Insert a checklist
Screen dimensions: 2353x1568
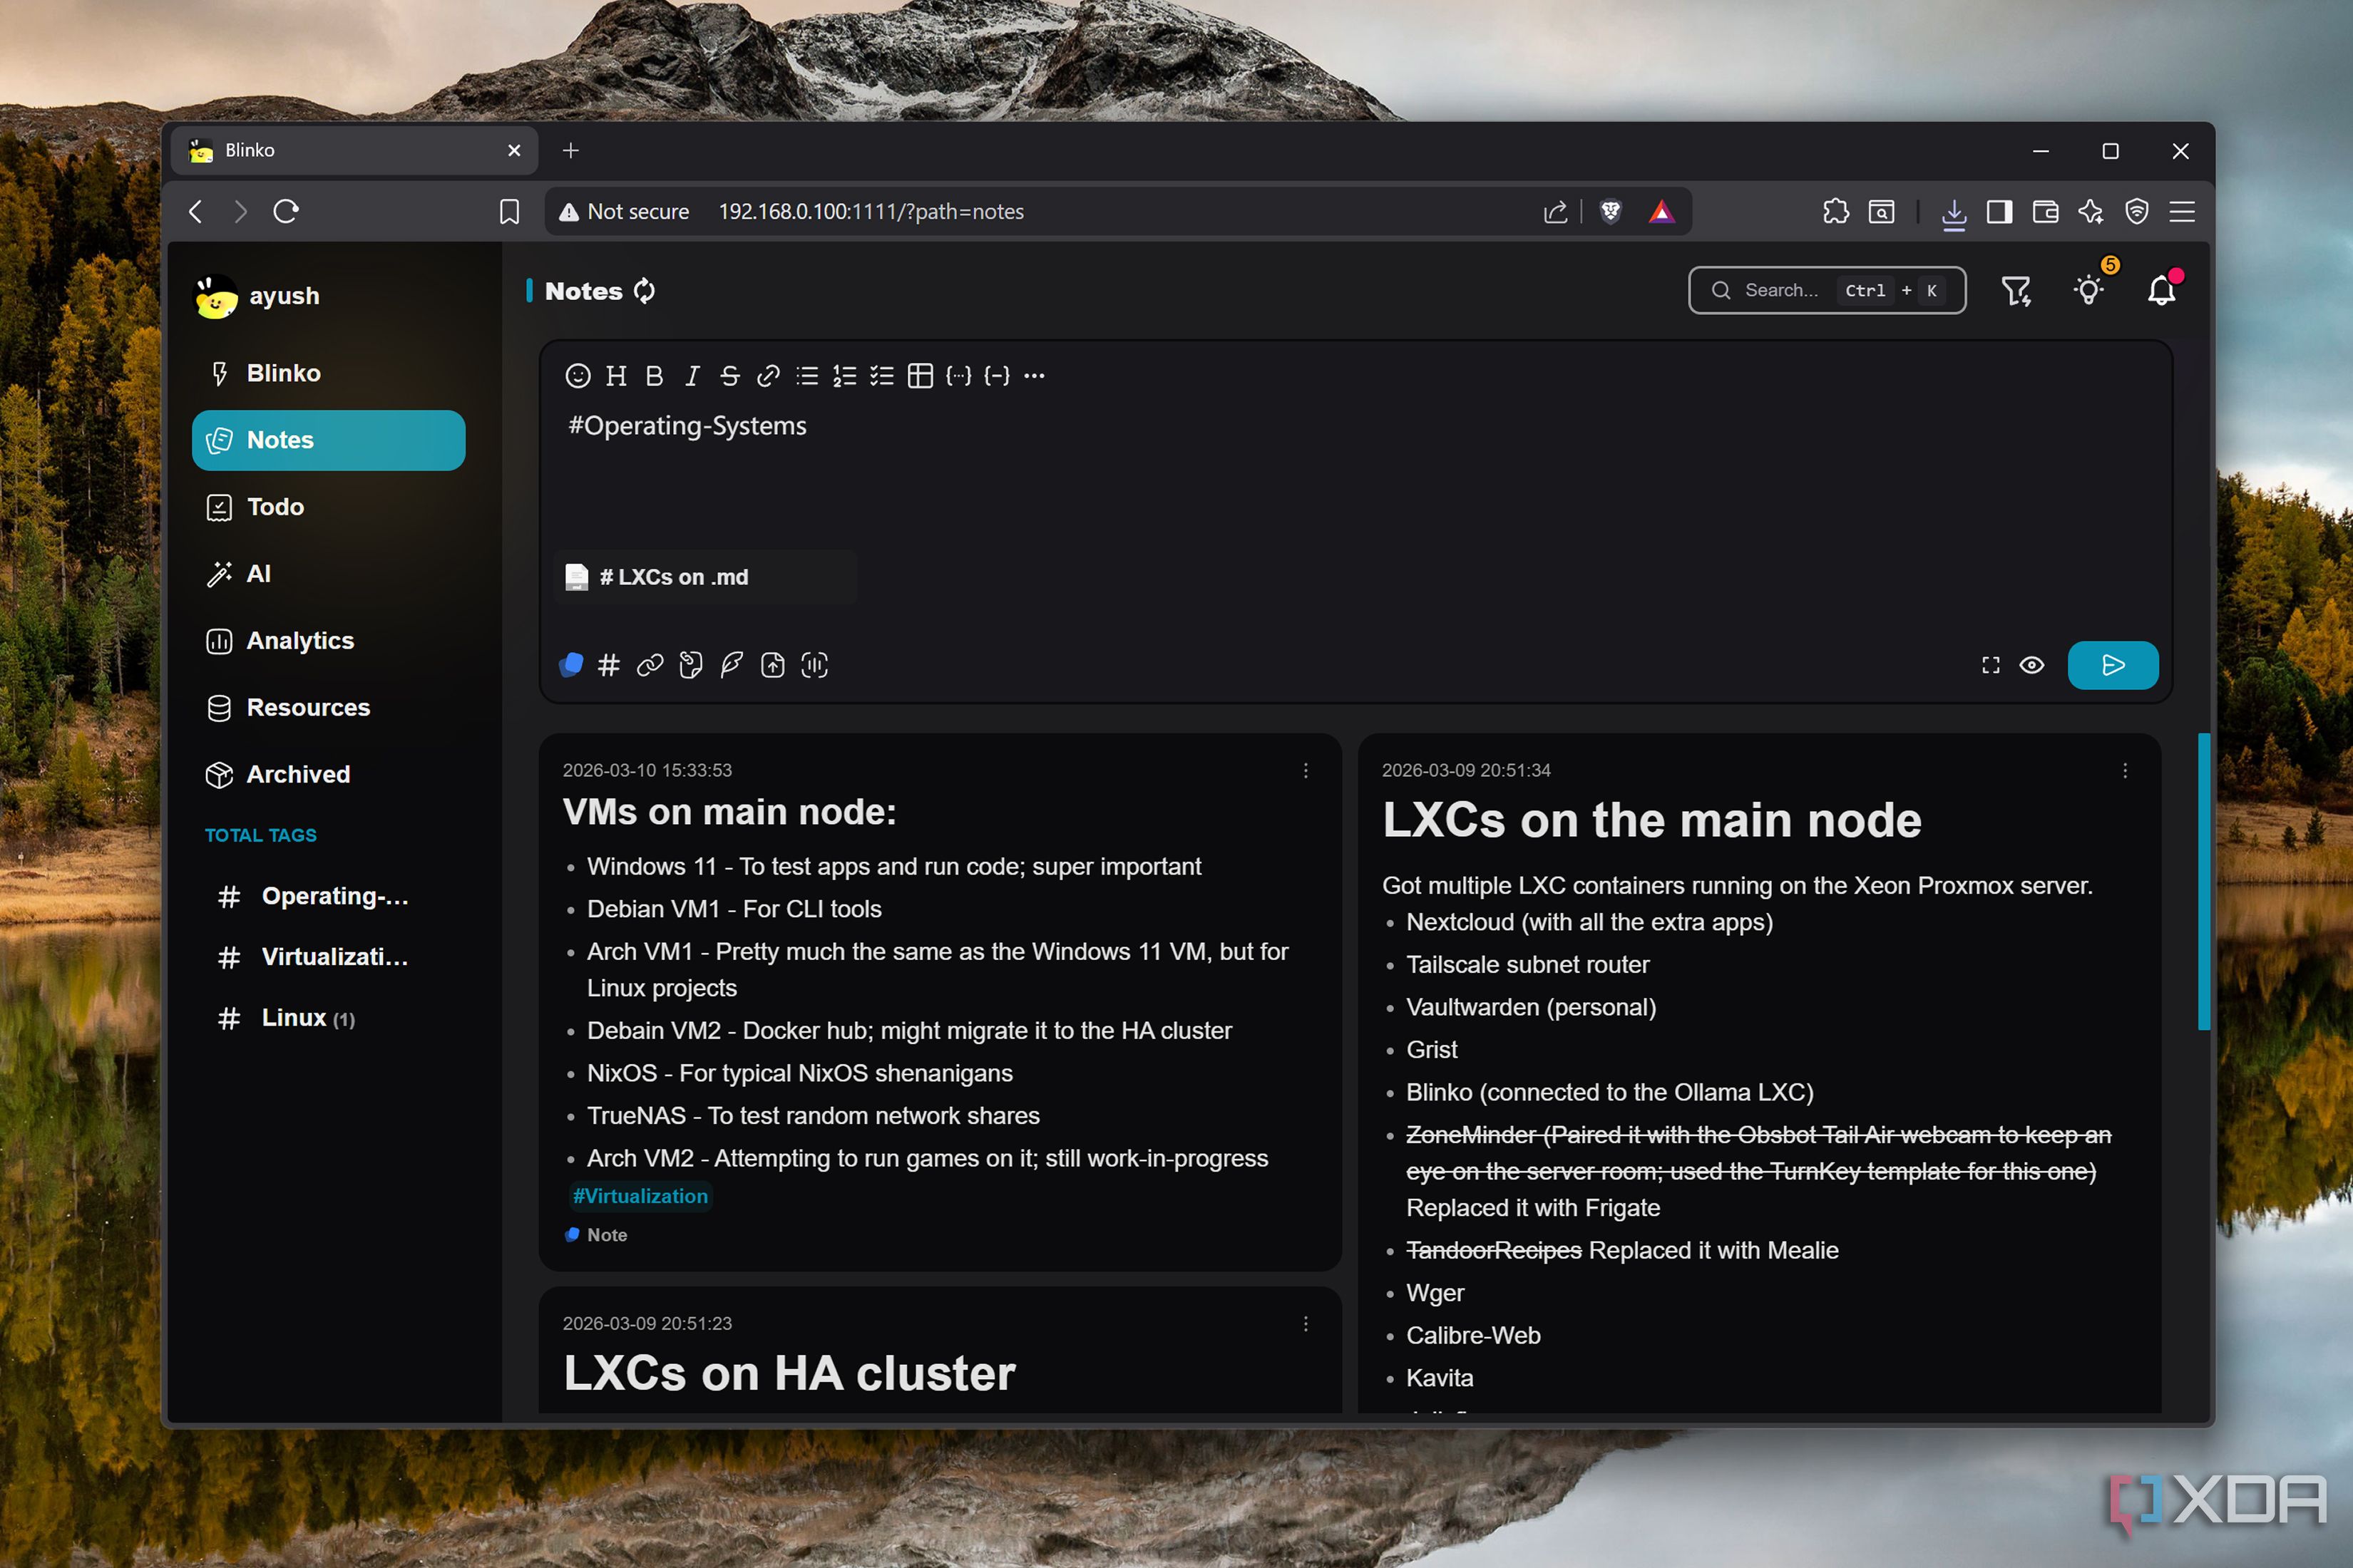tap(881, 376)
